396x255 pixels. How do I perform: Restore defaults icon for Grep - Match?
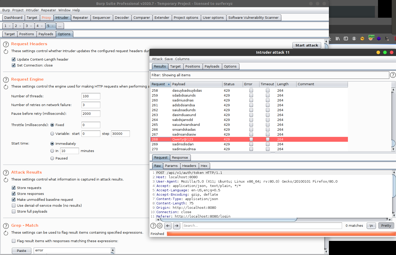click(6, 233)
